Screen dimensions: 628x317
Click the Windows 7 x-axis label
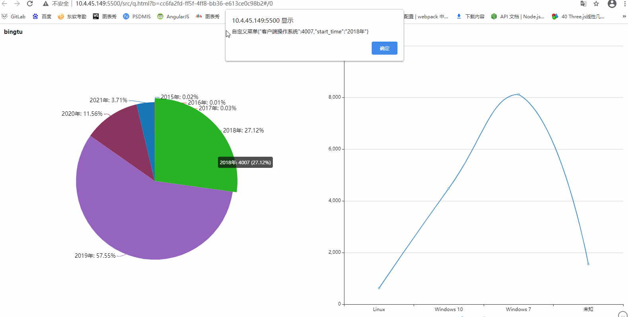click(x=518, y=309)
